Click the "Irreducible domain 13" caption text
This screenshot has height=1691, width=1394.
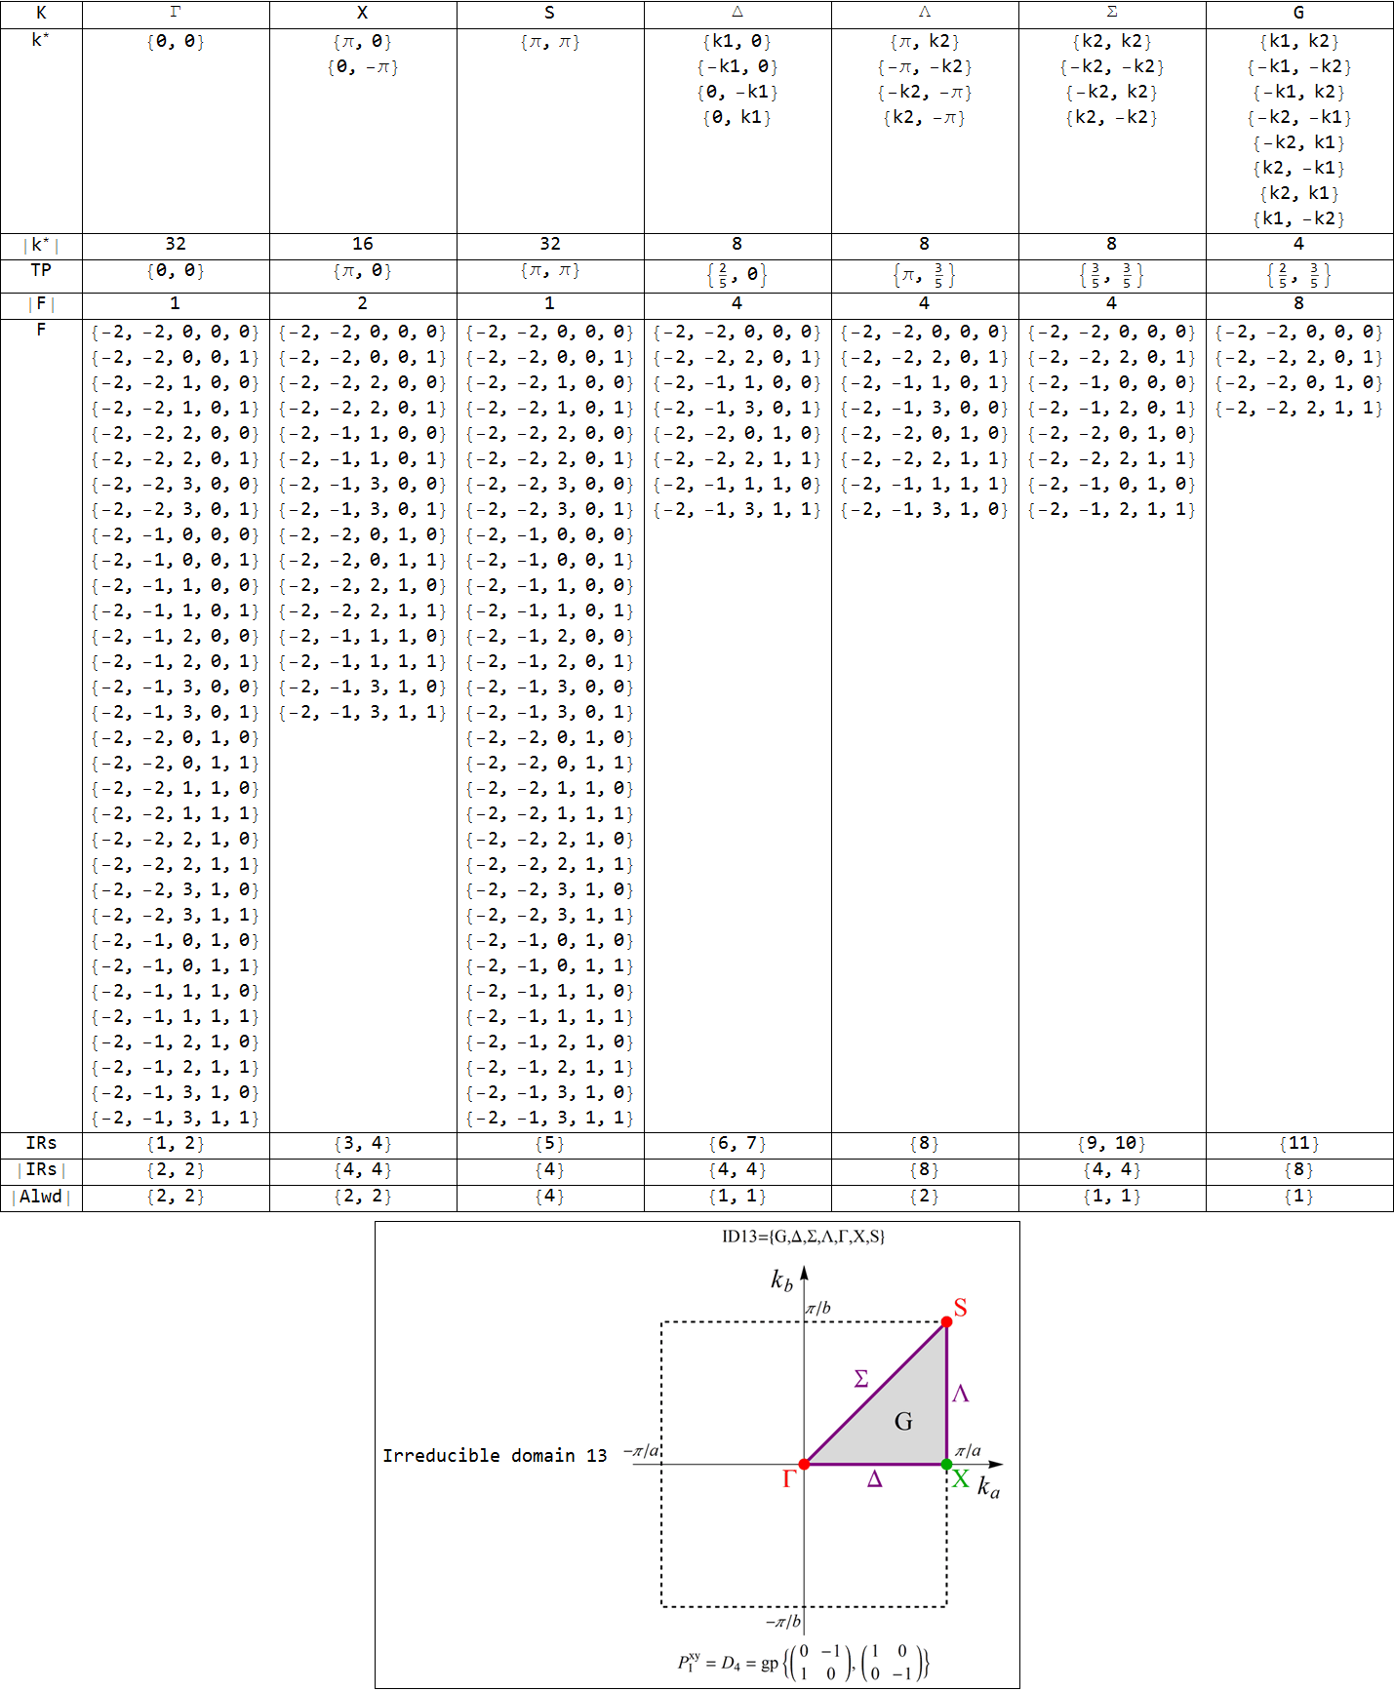pyautogui.click(x=495, y=1455)
